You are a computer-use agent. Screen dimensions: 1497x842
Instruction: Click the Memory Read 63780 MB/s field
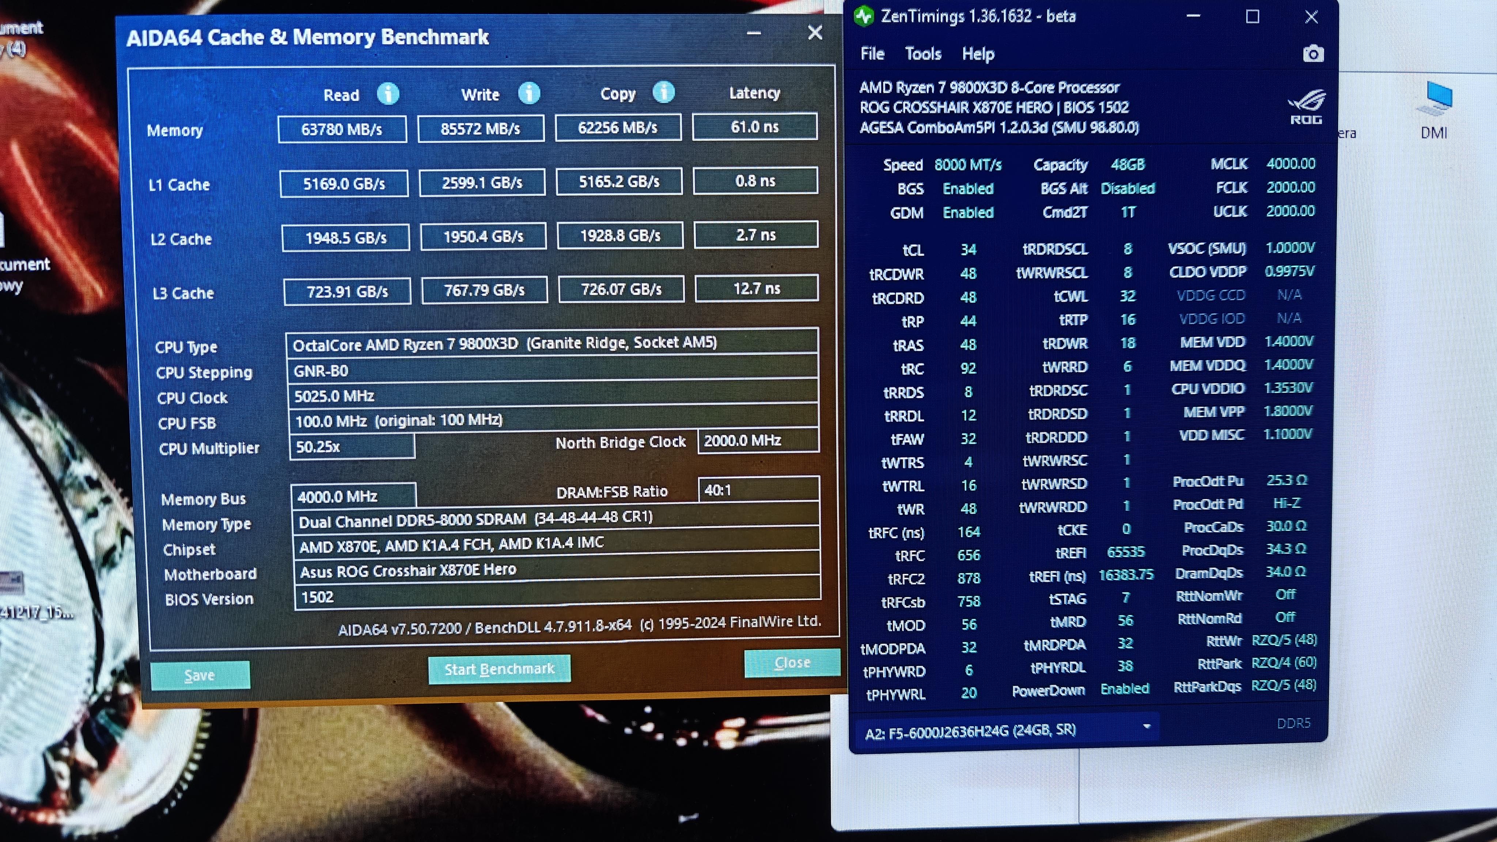pos(342,129)
